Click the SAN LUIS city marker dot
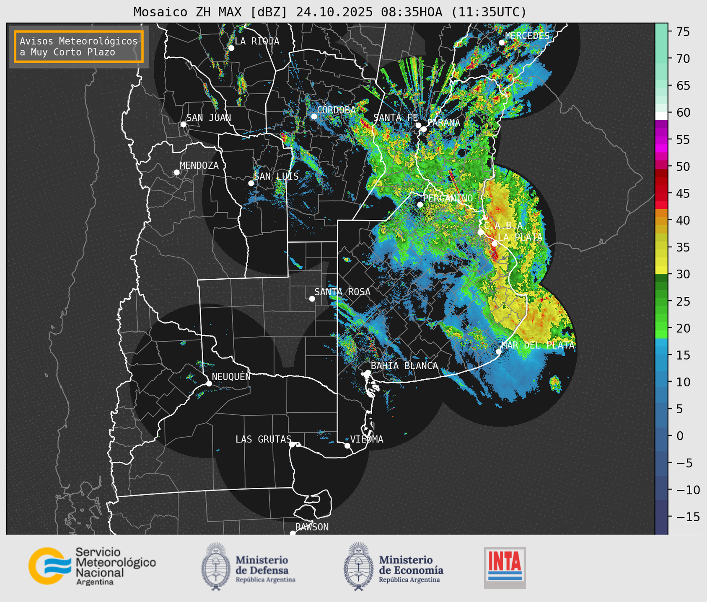 [251, 183]
